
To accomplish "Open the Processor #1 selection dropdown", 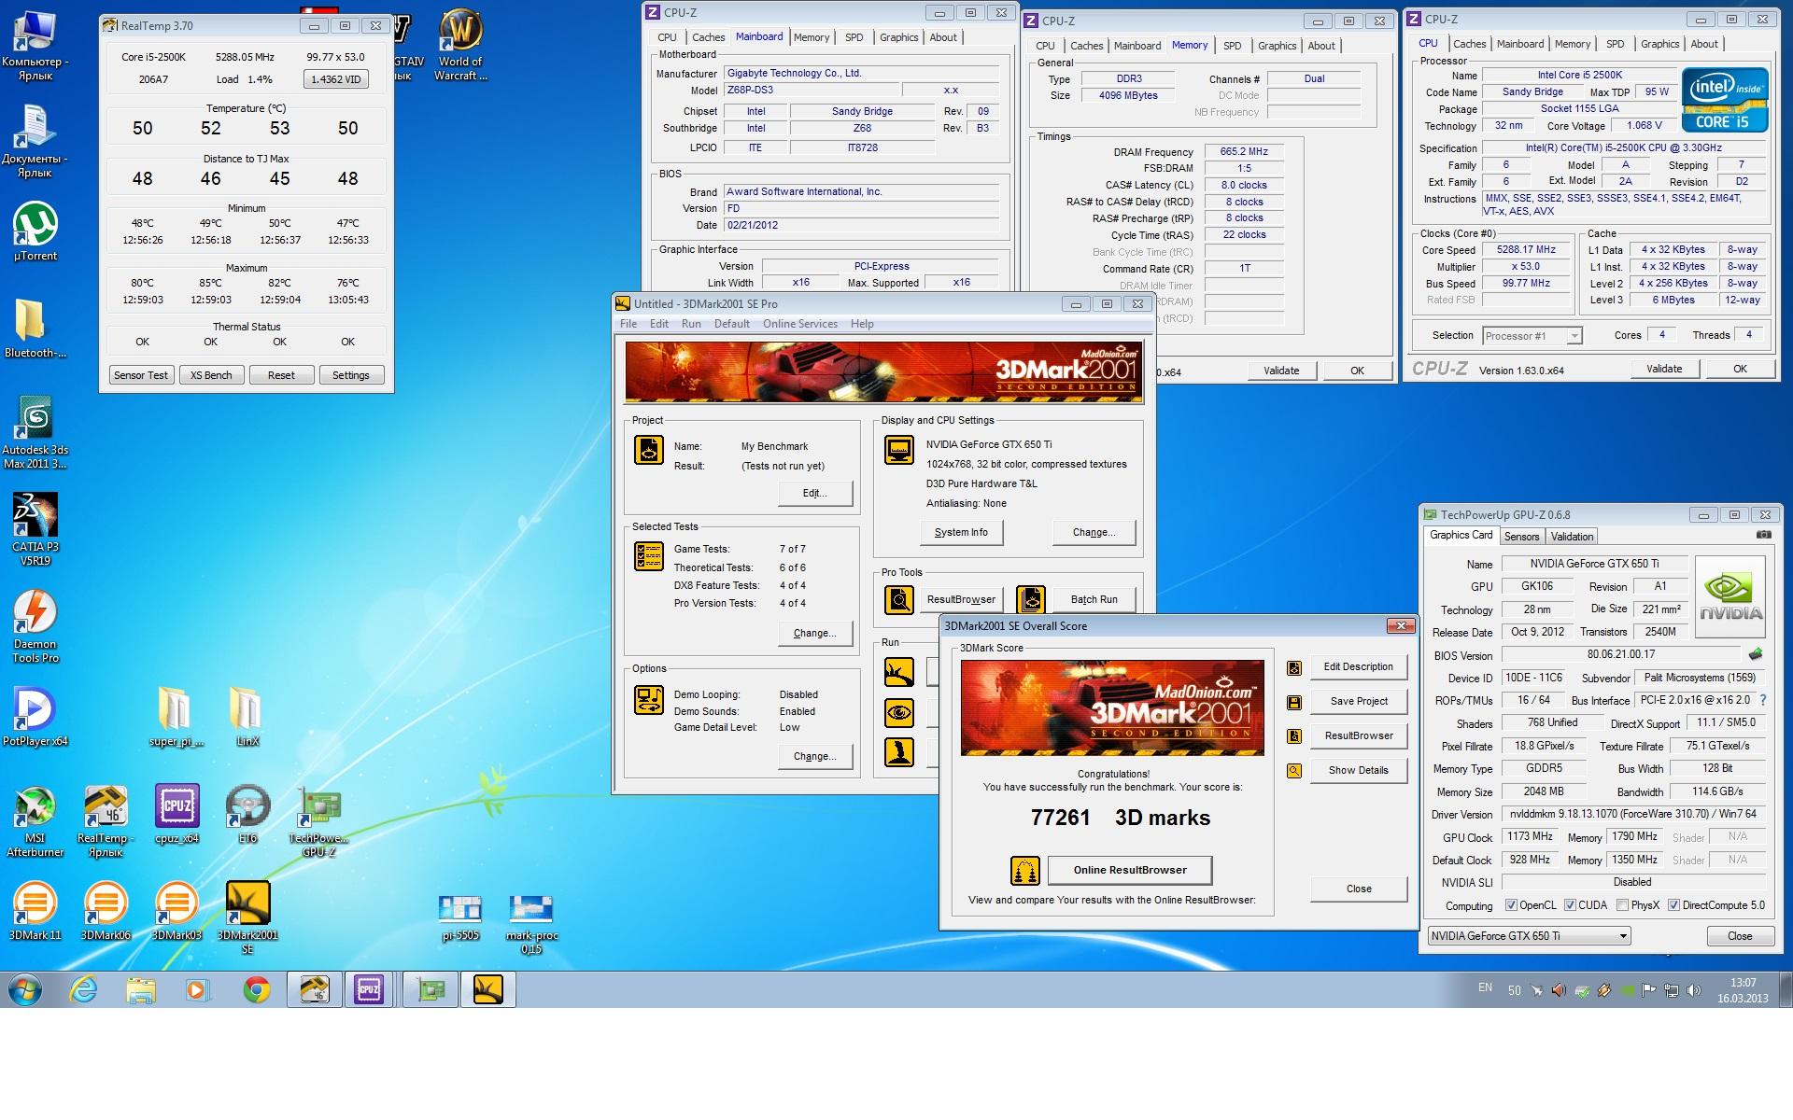I will tap(1532, 336).
